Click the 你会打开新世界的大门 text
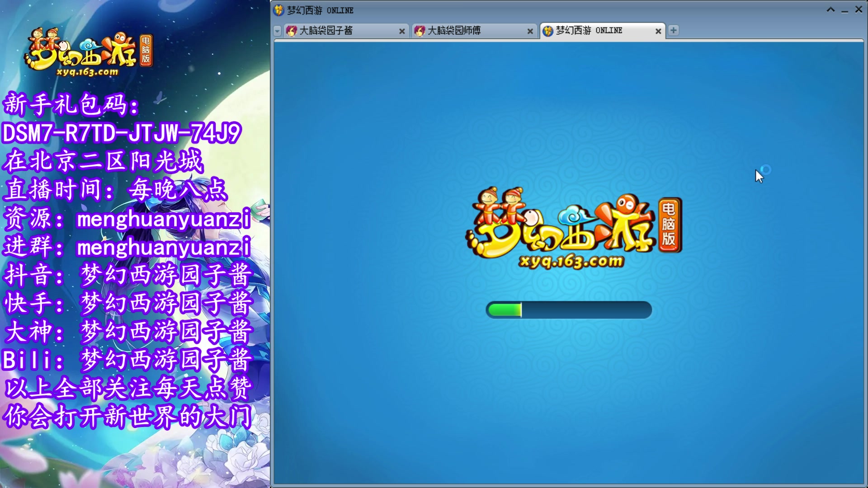 [128, 417]
